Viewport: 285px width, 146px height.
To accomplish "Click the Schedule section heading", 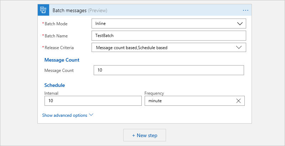I will (x=55, y=85).
